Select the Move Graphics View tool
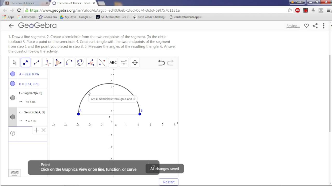The width and height of the screenshot is (332, 186). (135, 63)
